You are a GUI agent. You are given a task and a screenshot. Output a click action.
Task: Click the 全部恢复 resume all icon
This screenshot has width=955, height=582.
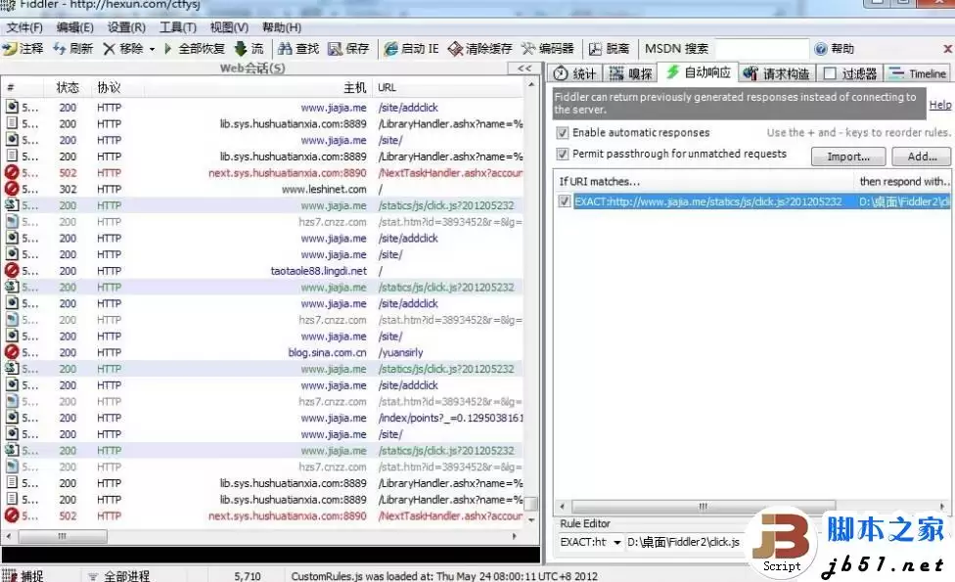pyautogui.click(x=168, y=49)
